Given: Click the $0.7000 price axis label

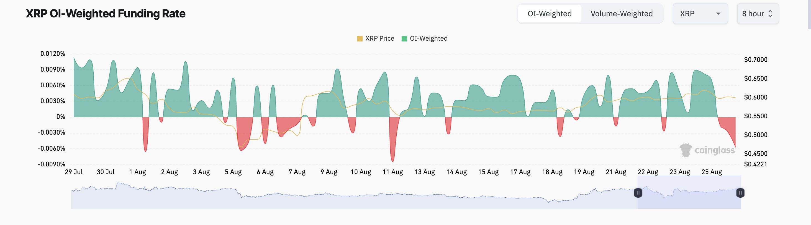Looking at the screenshot, I should 756,60.
